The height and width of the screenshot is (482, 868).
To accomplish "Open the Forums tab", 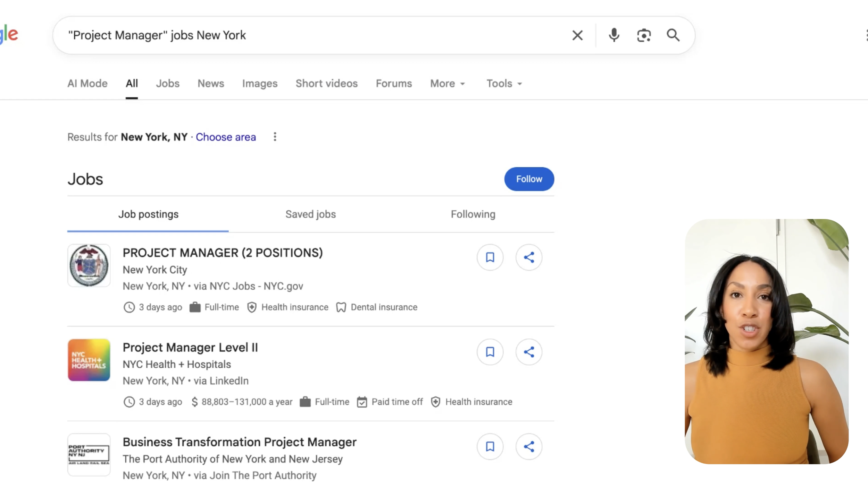I will (x=394, y=84).
